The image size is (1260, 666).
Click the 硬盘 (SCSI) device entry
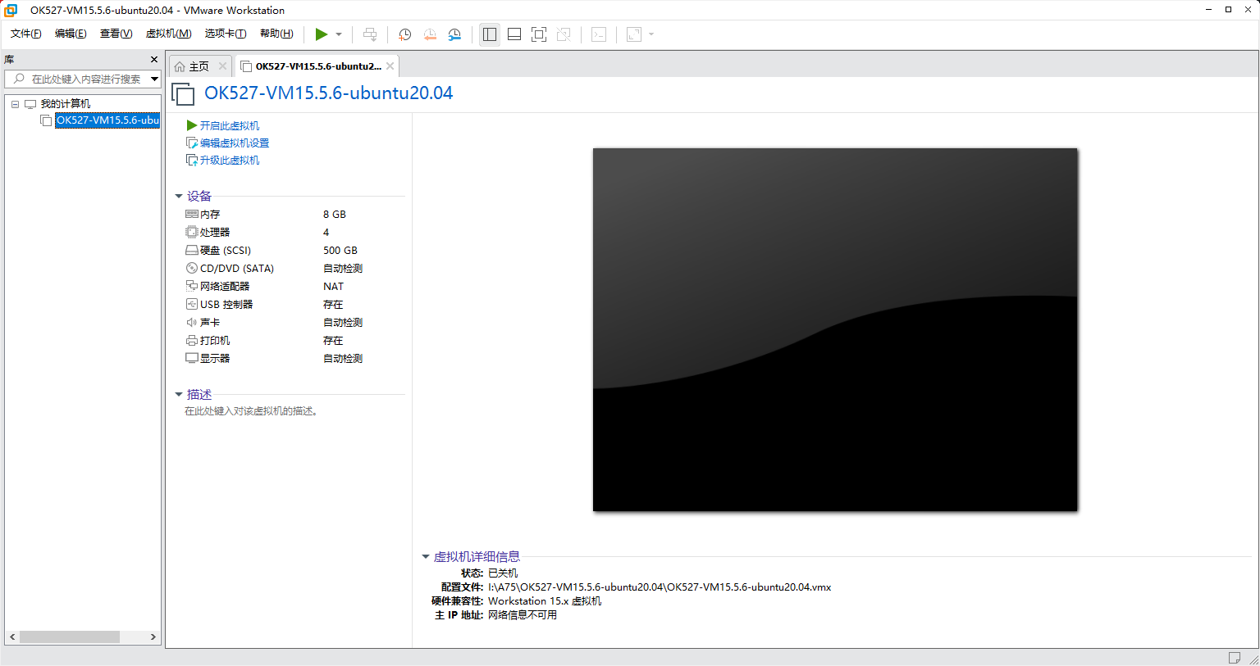(225, 251)
